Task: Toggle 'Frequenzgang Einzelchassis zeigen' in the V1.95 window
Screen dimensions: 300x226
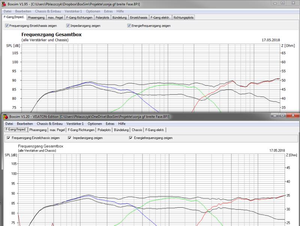Action: (x=7, y=26)
